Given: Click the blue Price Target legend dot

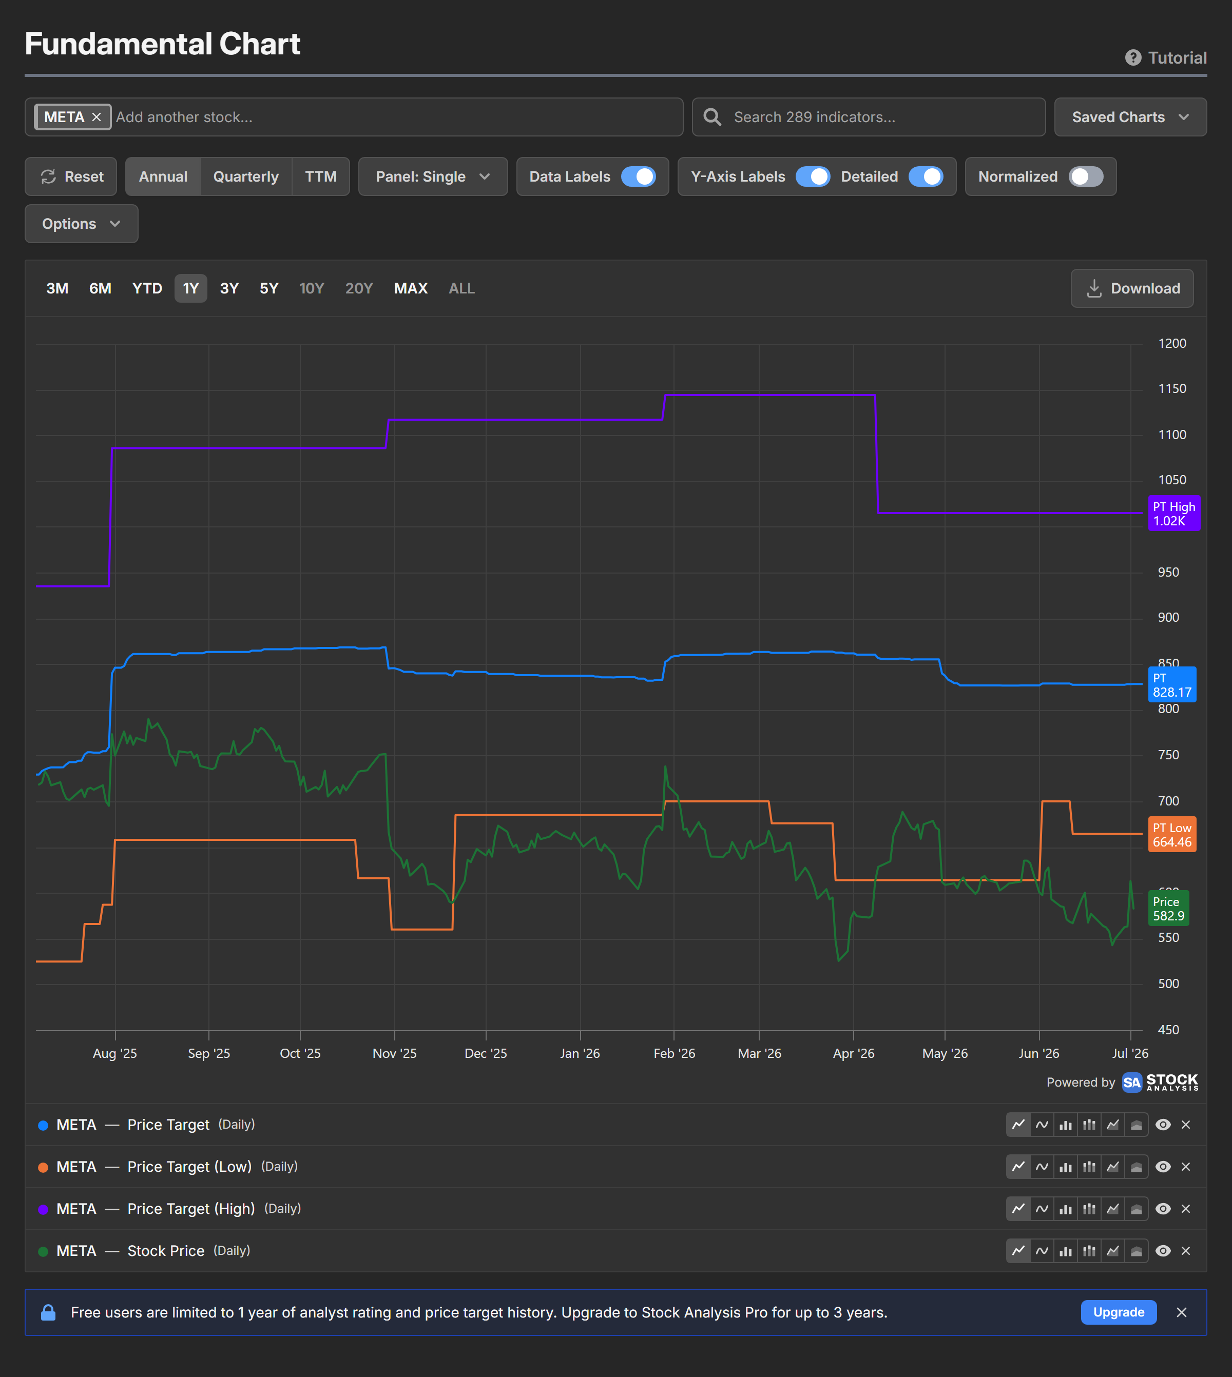Looking at the screenshot, I should point(43,1125).
